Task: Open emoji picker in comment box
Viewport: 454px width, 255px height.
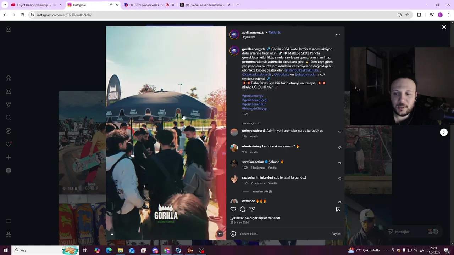Action: [233, 234]
